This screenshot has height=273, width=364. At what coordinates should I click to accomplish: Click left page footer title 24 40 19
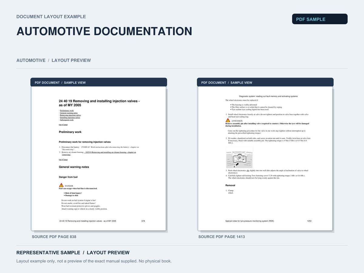(x=88, y=221)
